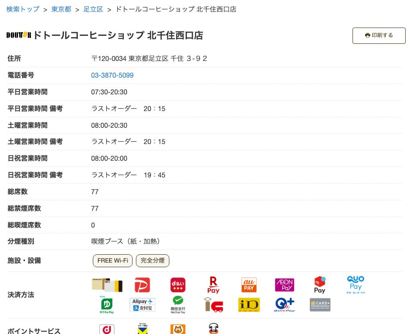Click the Doutor Value Card payment icon
Image resolution: width=414 pixels, height=334 pixels.
(107, 285)
